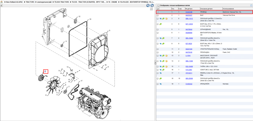The height and width of the screenshot is (121, 253).
Task: Click the square button in the diagram corner
Action: [x=151, y=9]
